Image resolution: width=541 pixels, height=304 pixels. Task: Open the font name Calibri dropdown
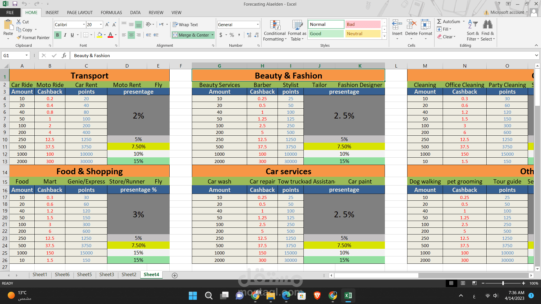84,25
